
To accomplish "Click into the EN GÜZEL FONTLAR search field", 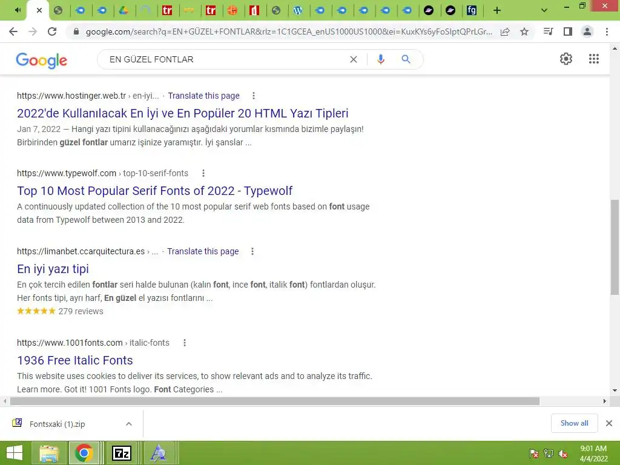I will tap(225, 59).
